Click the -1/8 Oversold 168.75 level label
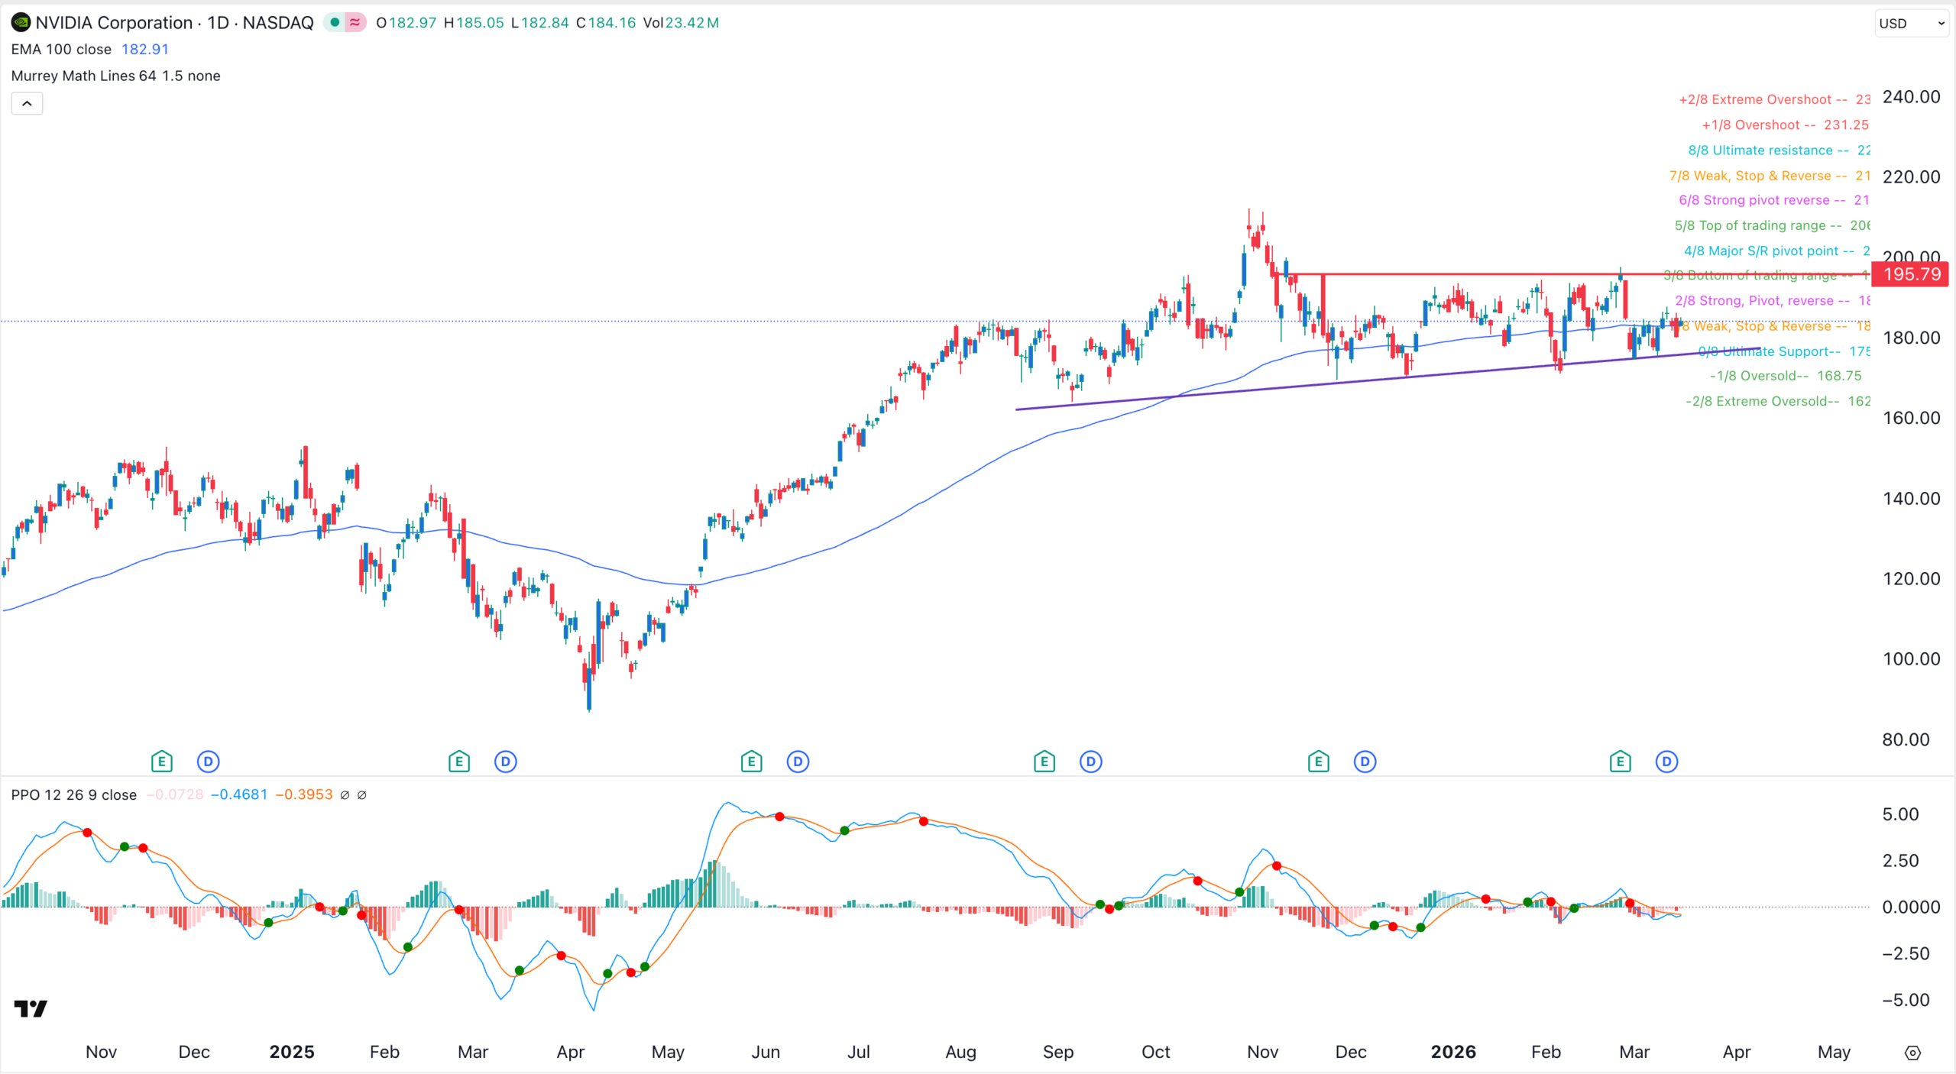The width and height of the screenshot is (1956, 1074). pos(1786,376)
